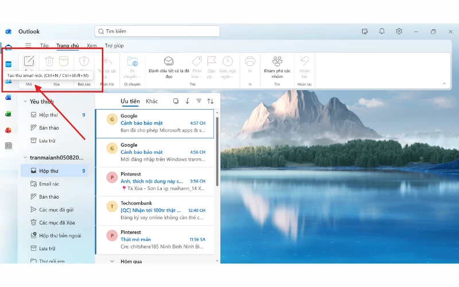
Task: Click Mark all as read envelope icon
Action: click(169, 61)
